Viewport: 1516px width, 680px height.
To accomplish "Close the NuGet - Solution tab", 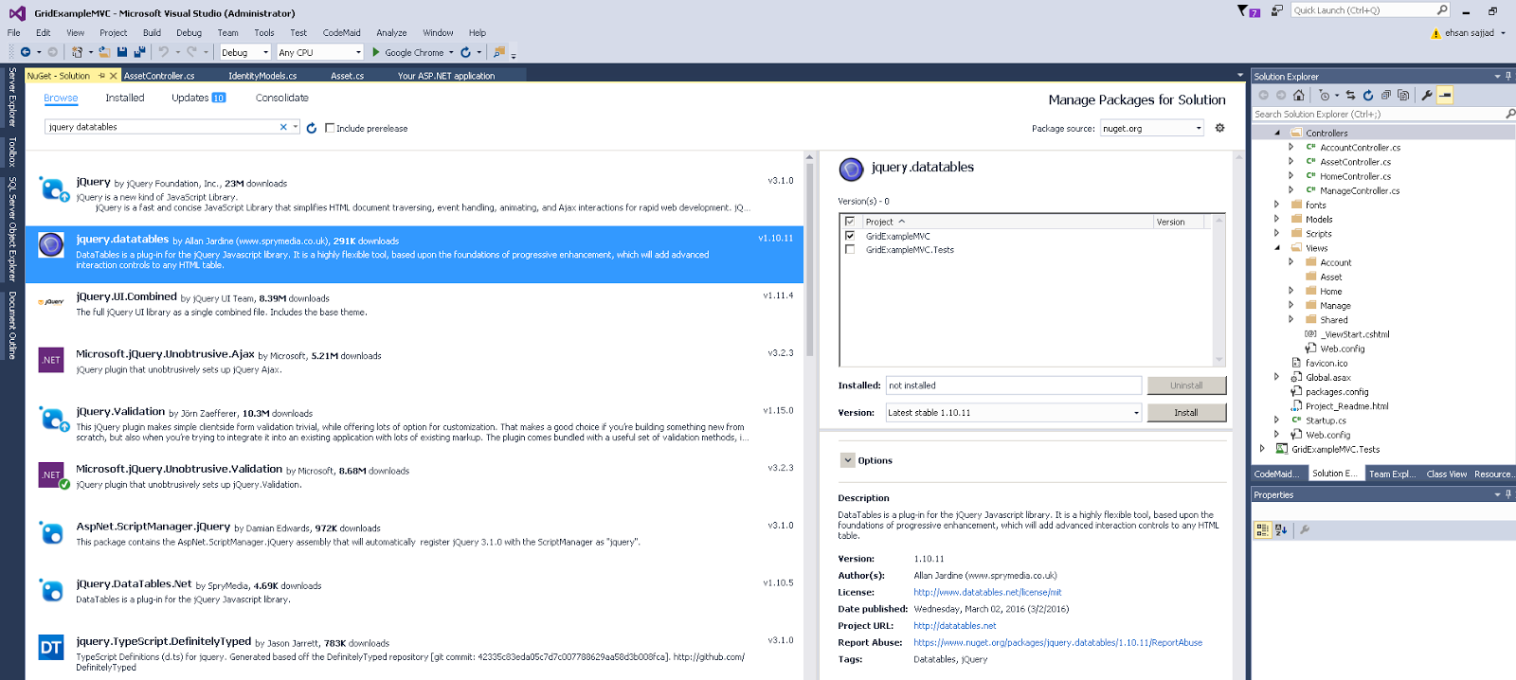I will coord(114,76).
